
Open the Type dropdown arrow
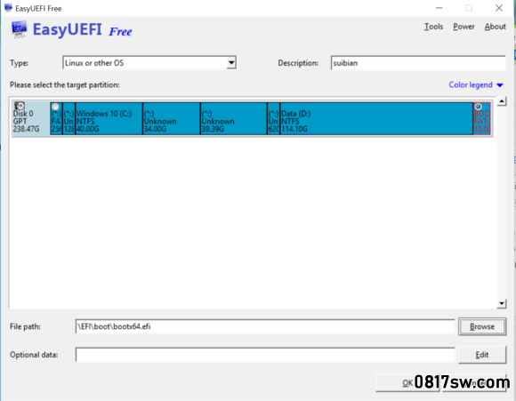point(231,62)
